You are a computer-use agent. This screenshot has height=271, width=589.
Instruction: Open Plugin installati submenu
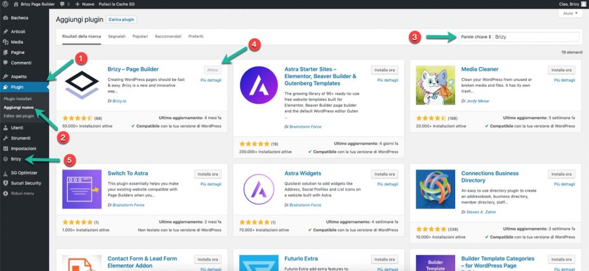click(x=18, y=99)
